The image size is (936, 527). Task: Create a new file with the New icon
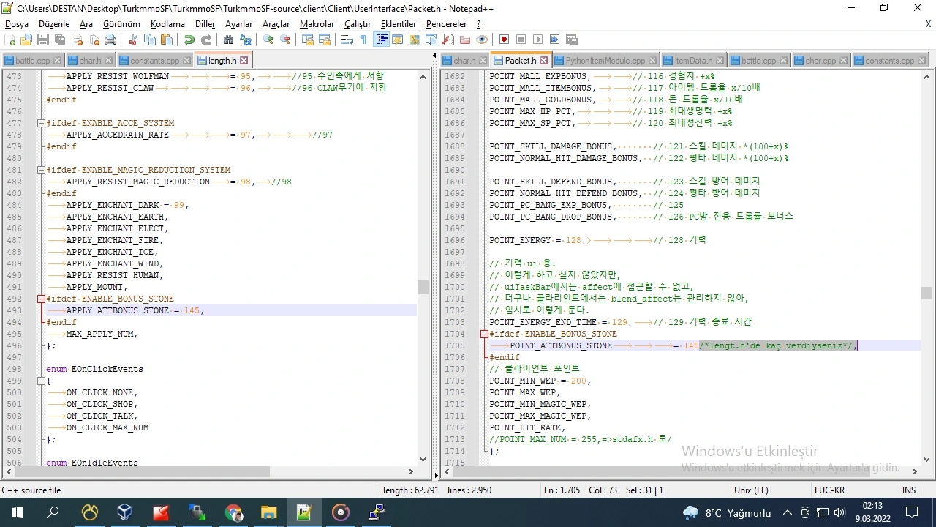(10, 40)
